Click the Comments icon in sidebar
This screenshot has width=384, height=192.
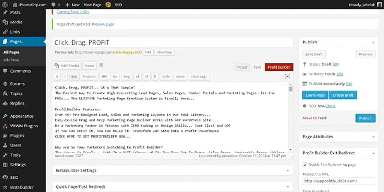(x=5, y=71)
